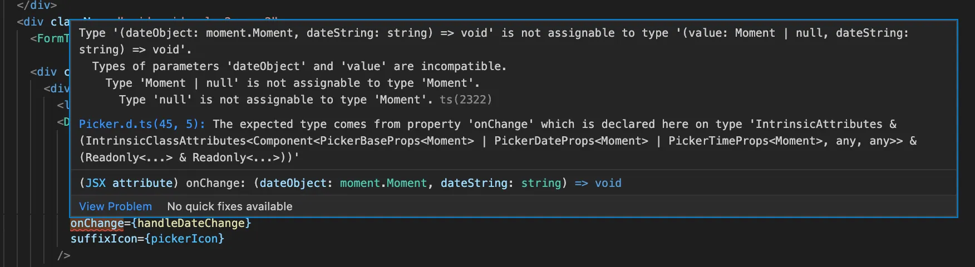The width and height of the screenshot is (975, 267).
Task: Click the ts(2322) error code
Action: (466, 100)
